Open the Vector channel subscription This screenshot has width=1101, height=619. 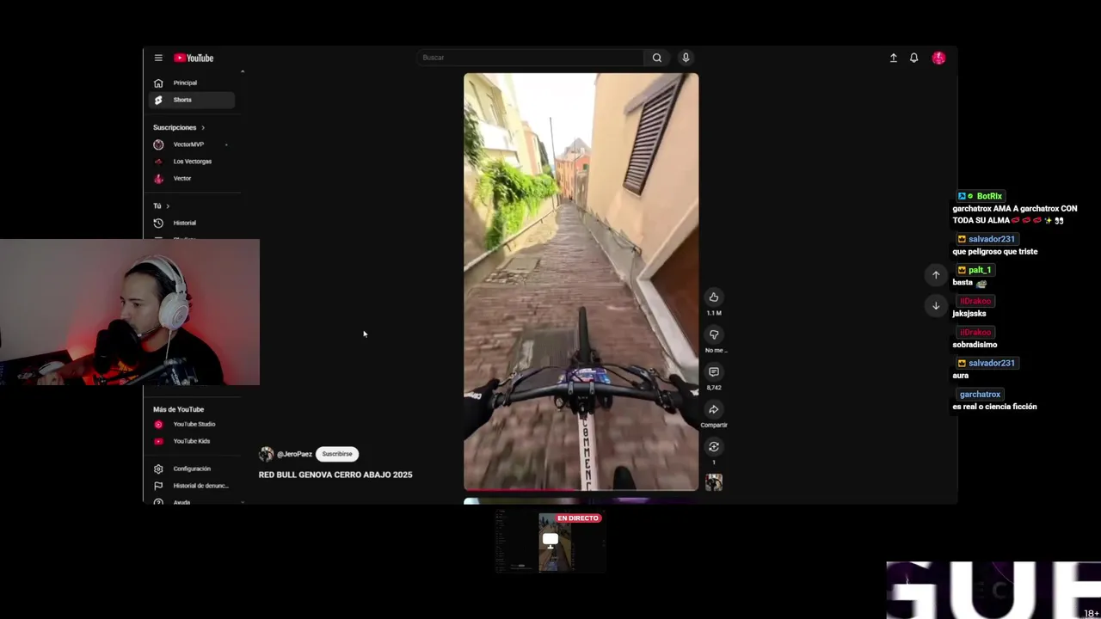(190, 178)
